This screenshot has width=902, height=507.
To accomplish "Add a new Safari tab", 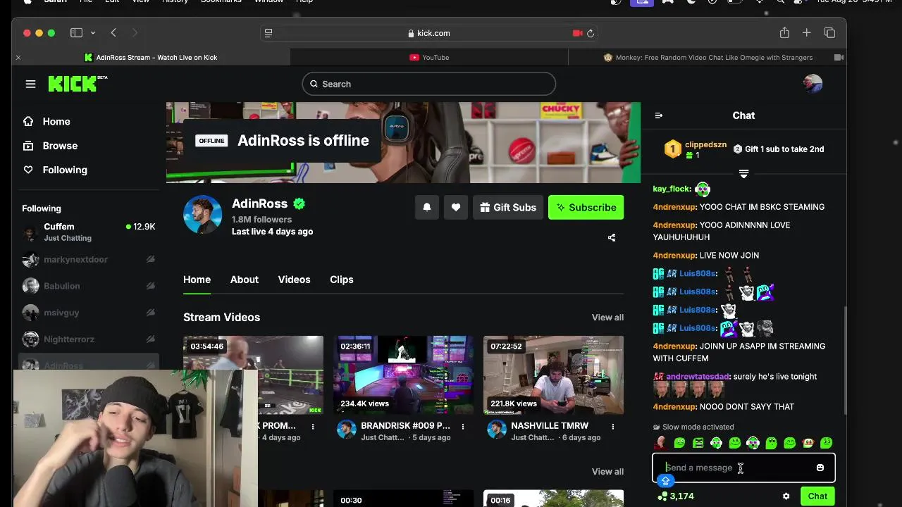I will 807,33.
